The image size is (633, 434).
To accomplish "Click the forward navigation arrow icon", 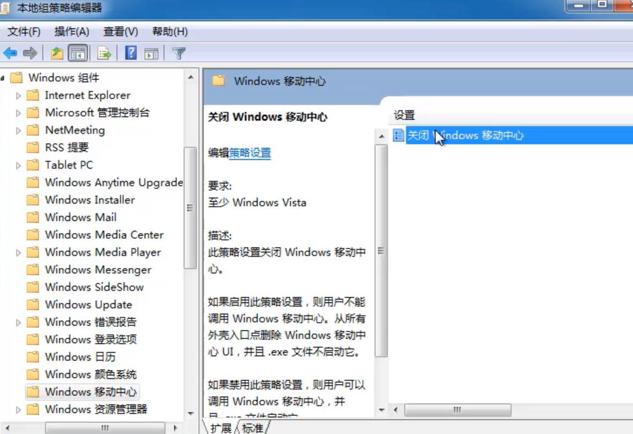I will [30, 52].
